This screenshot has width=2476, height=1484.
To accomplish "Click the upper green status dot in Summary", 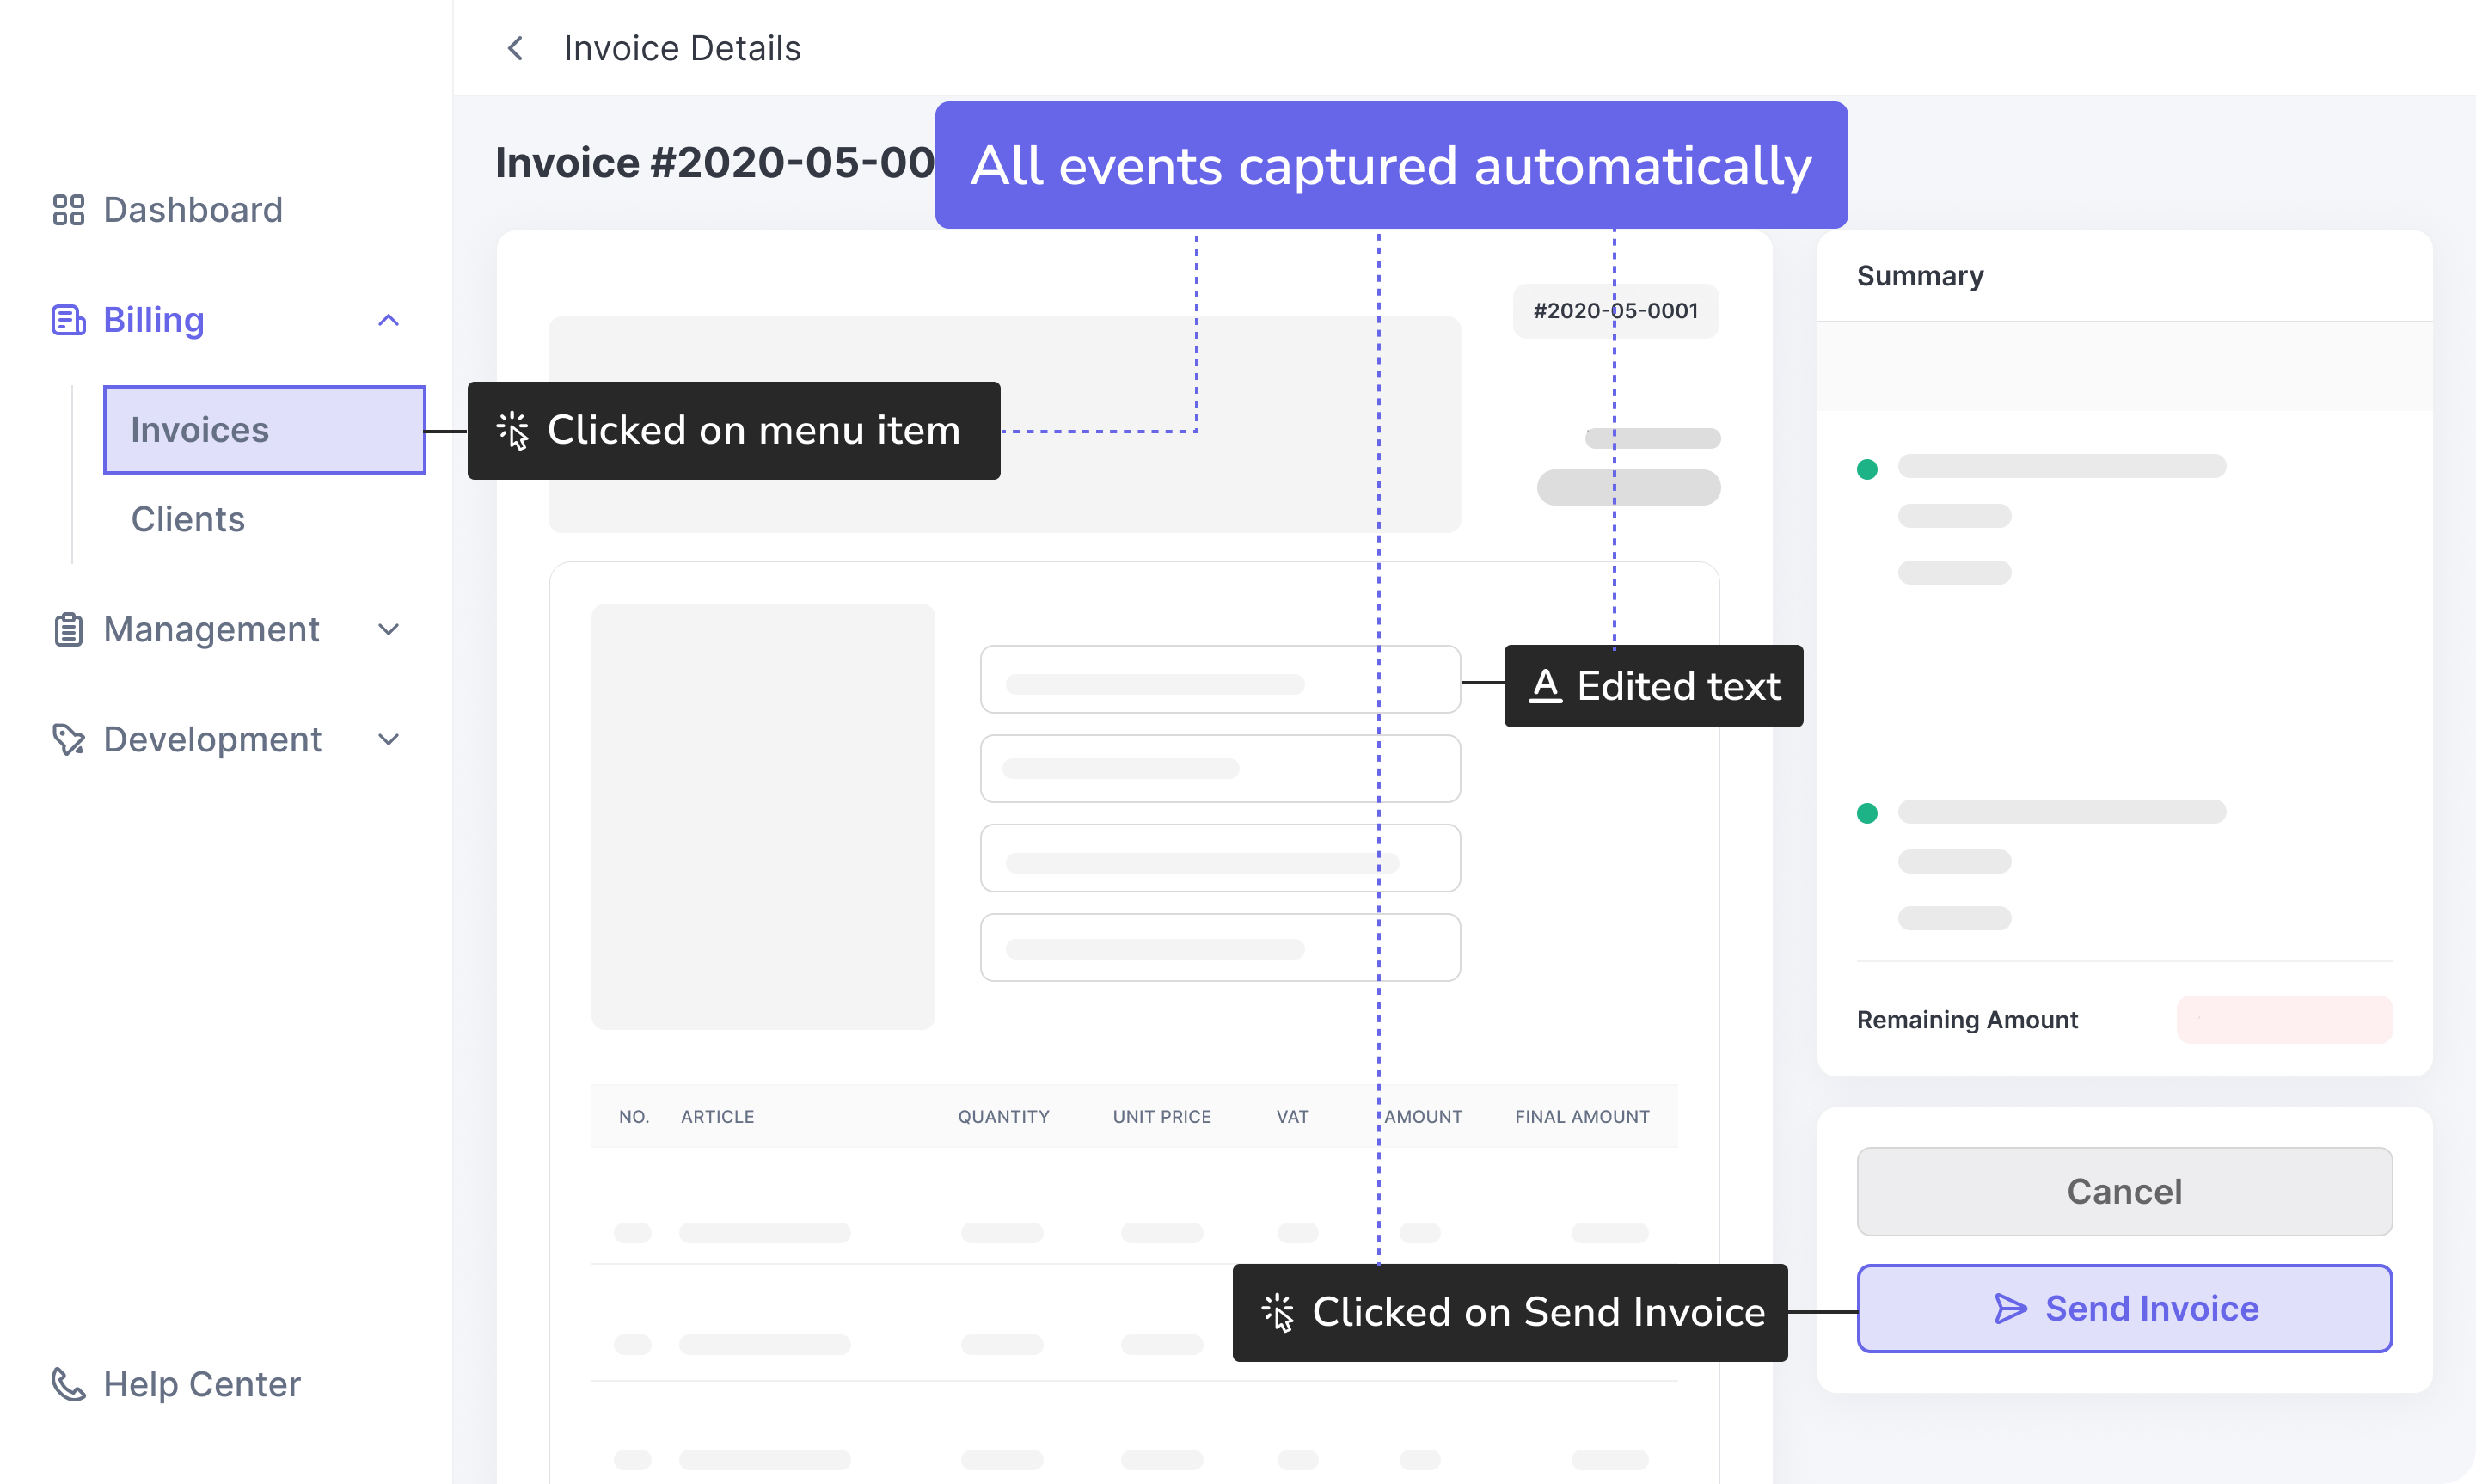I will [x=1867, y=467].
